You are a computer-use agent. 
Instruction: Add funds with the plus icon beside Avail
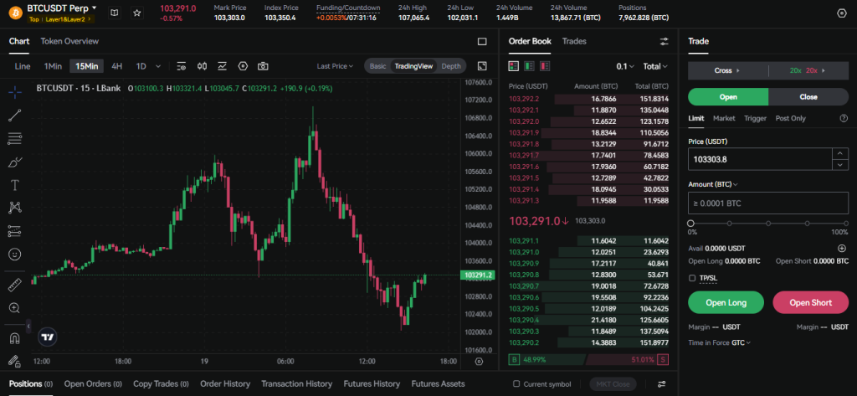[x=842, y=249]
